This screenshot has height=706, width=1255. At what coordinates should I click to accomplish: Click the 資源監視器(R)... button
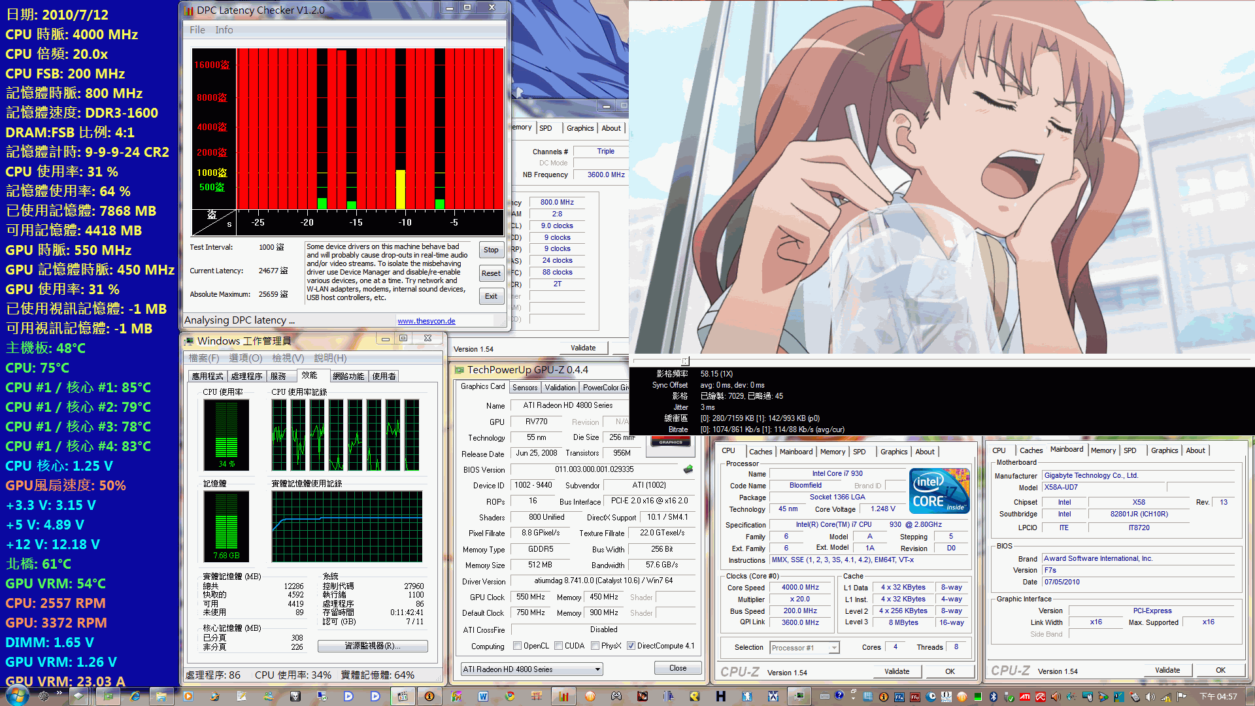click(373, 646)
